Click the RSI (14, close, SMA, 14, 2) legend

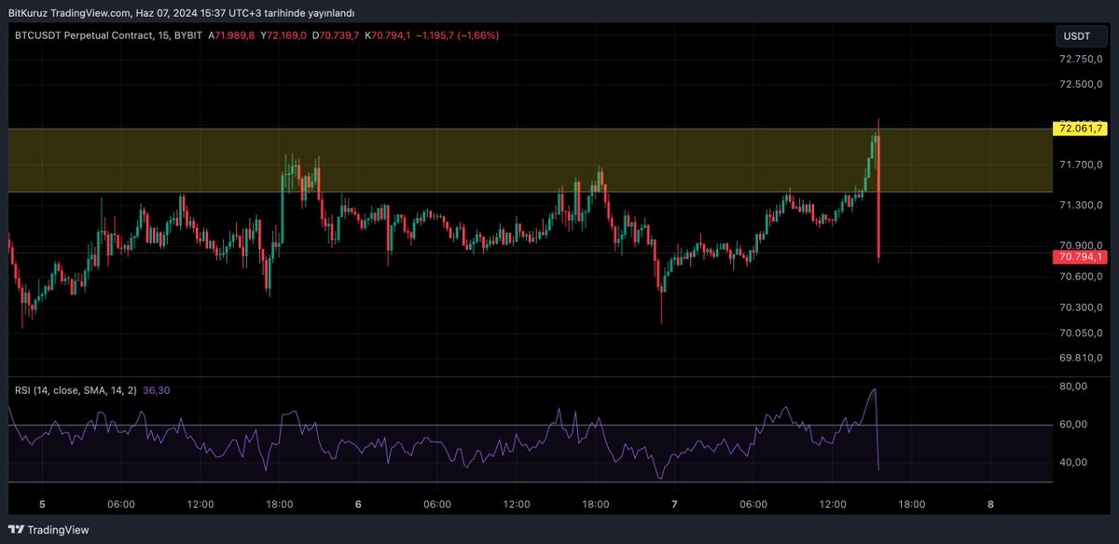[76, 390]
